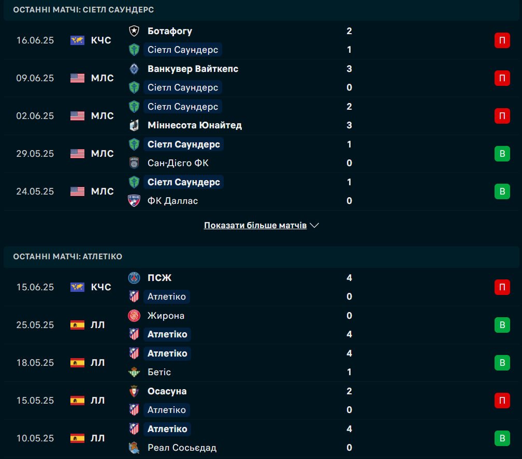
Task: Click the Osasuna crest icon
Action: click(x=134, y=391)
